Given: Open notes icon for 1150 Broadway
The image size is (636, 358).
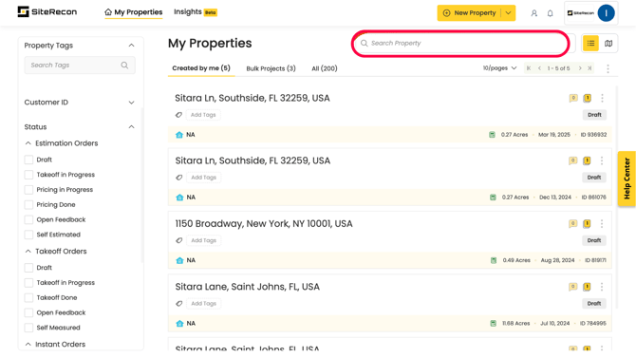Looking at the screenshot, I should (587, 224).
